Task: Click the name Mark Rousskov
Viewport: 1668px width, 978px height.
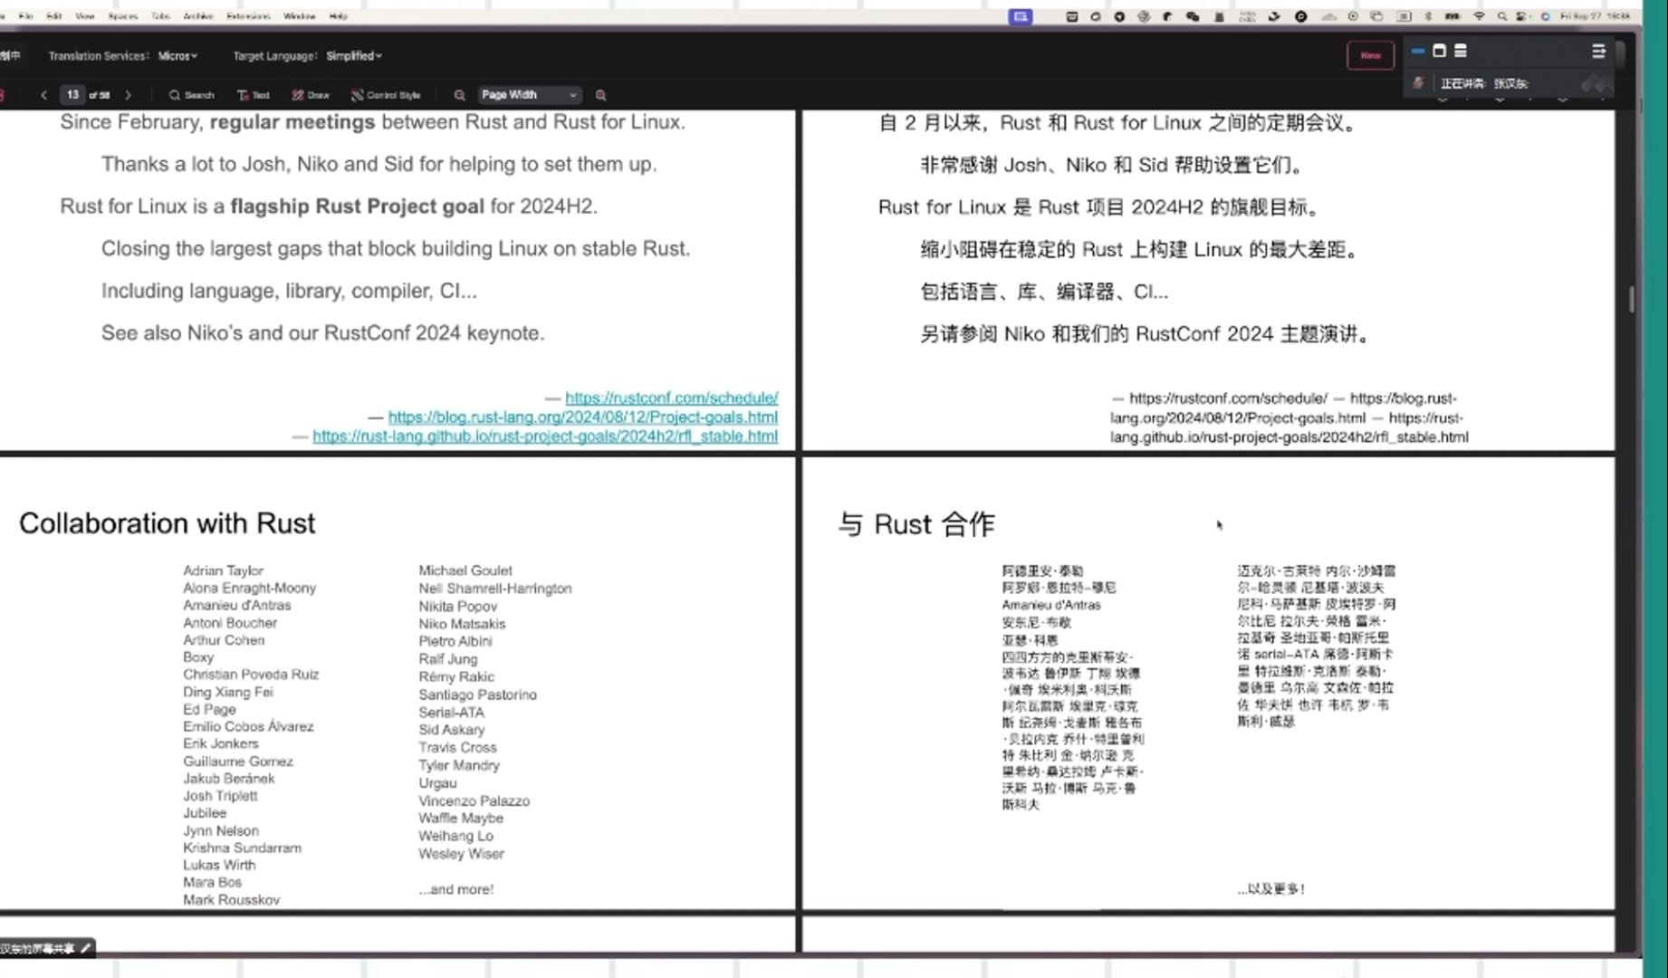Action: pyautogui.click(x=231, y=900)
